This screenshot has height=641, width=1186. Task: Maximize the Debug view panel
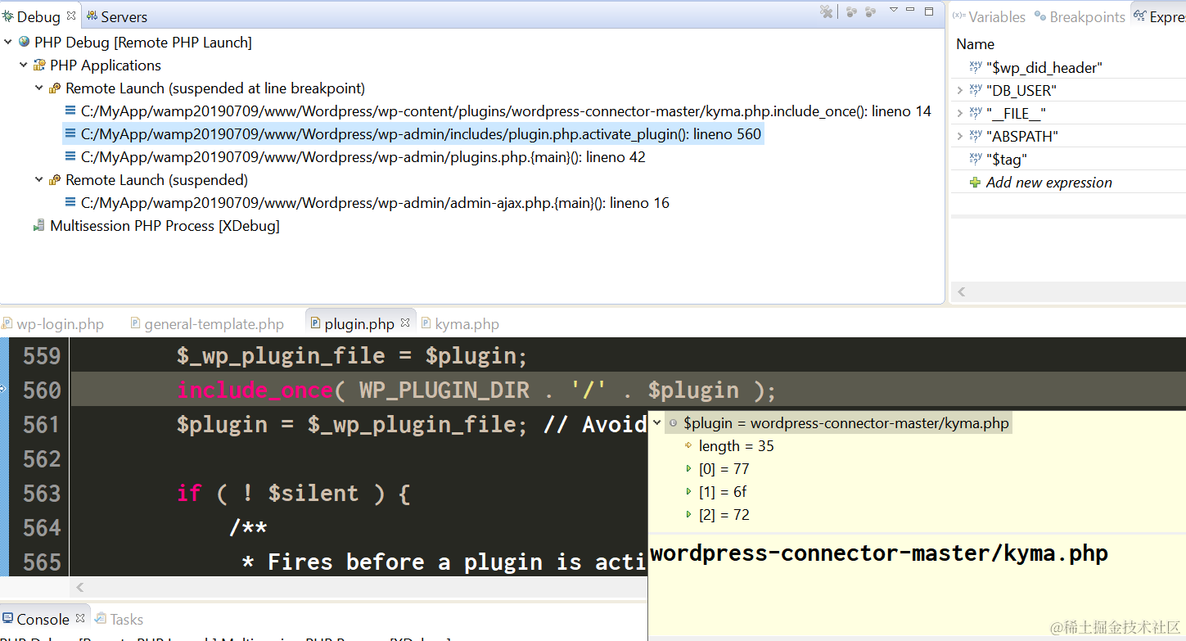point(929,11)
